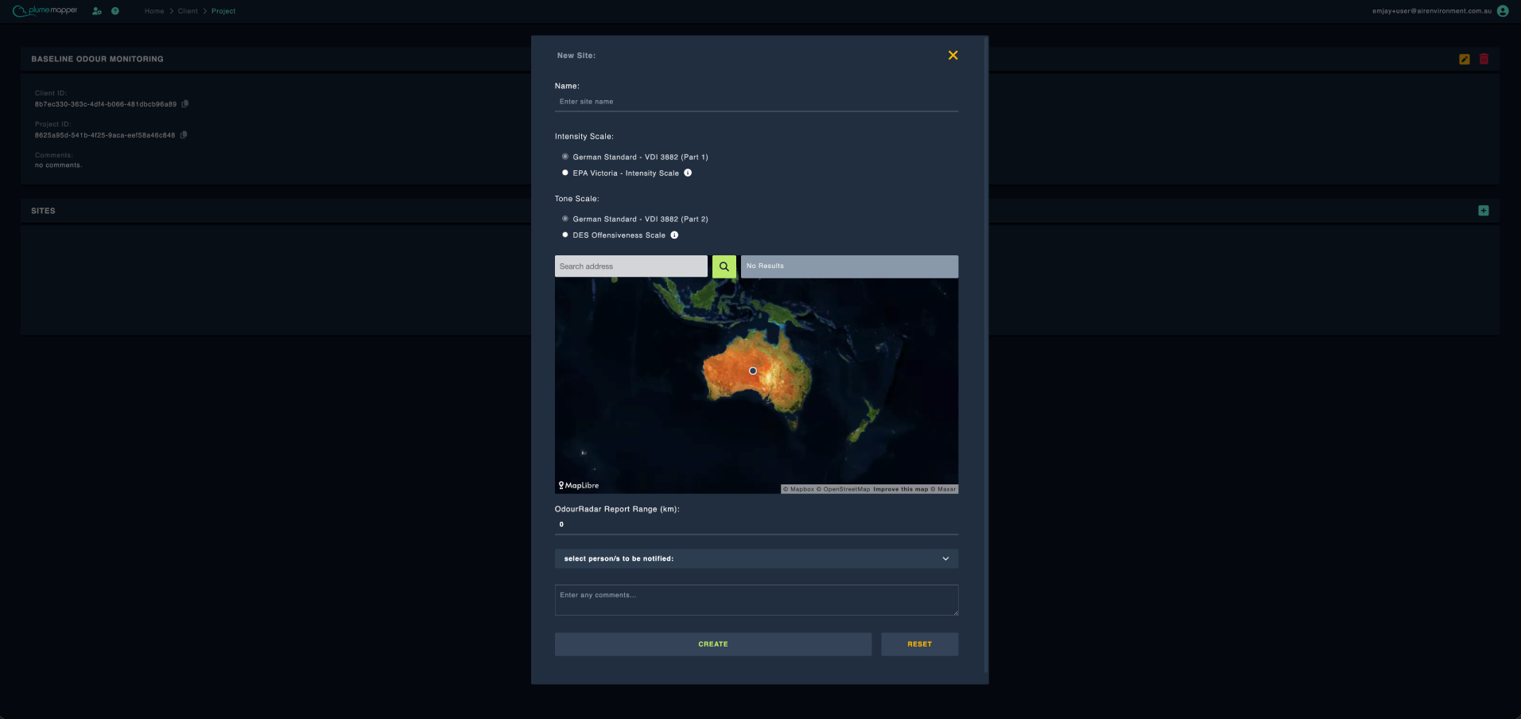1521x719 pixels.
Task: Click the Project breadcrumb
Action: 223,11
